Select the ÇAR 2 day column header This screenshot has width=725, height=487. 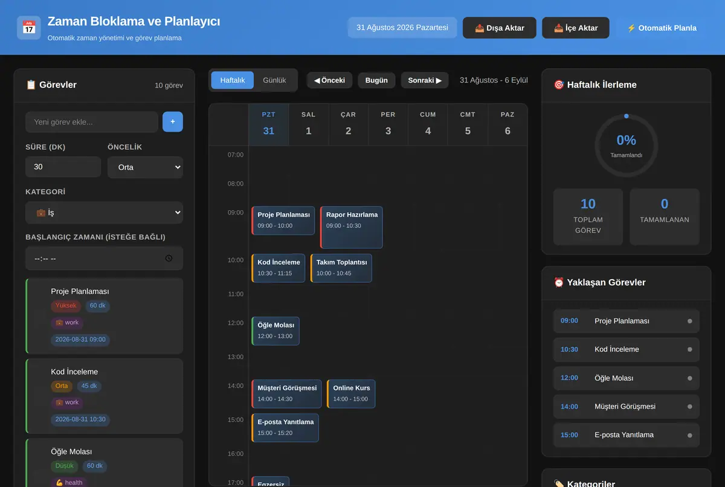(348, 124)
